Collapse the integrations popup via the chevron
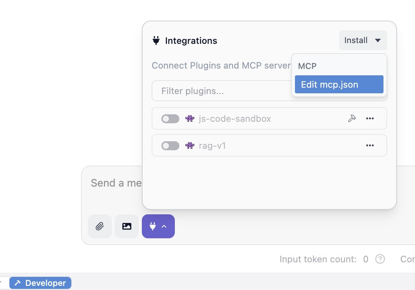 tap(164, 226)
